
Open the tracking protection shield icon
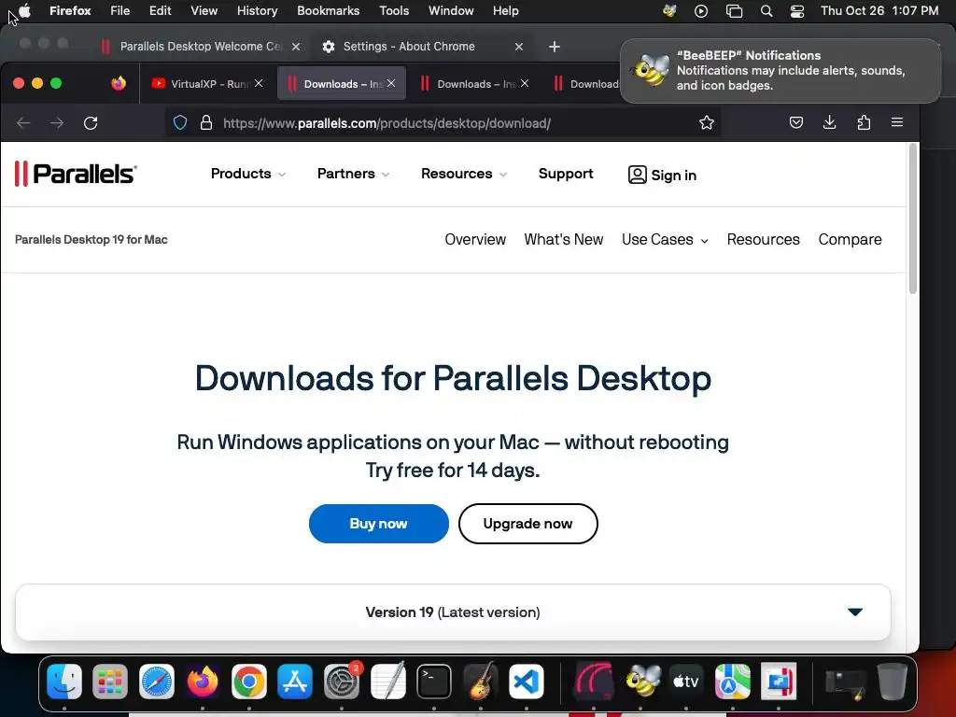[x=180, y=122]
